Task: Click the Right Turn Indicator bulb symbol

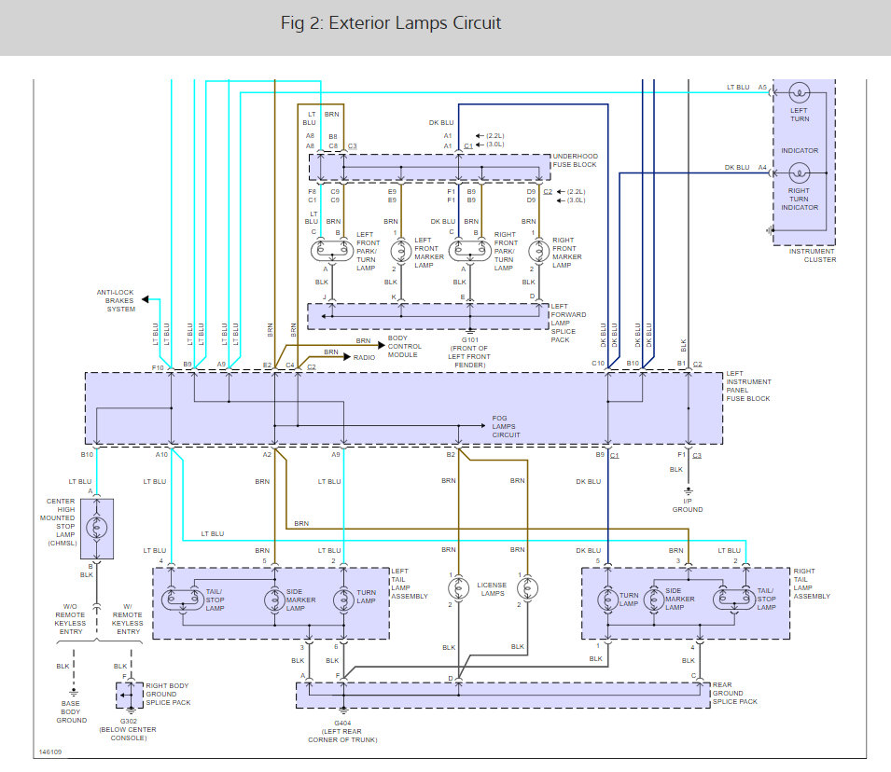Action: click(799, 172)
